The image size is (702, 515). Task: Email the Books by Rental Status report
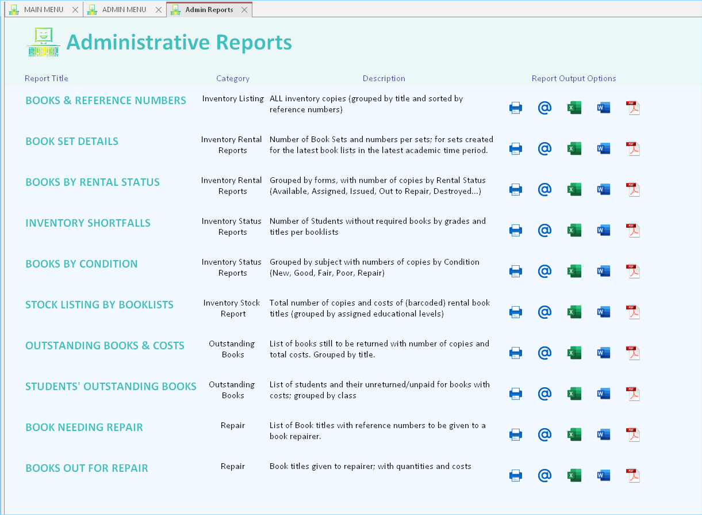544,189
